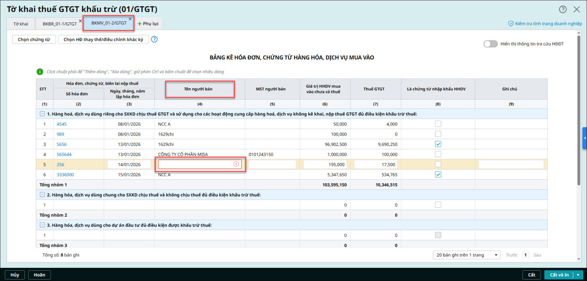This screenshot has height=281, width=587.
Task: Click the vertical scrollbar on the right
Action: point(579,110)
